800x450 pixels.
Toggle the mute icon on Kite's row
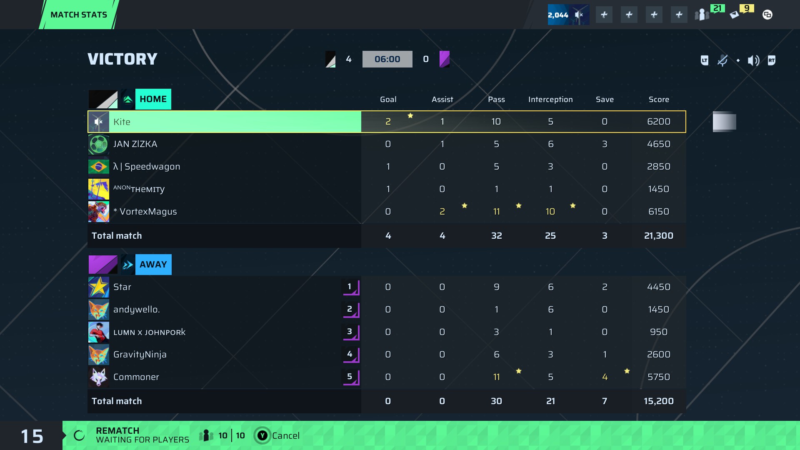pyautogui.click(x=99, y=122)
